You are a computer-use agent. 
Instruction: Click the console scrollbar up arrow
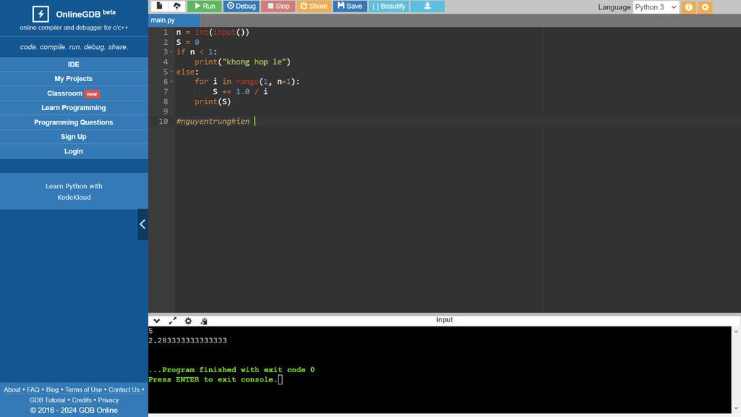(736, 332)
